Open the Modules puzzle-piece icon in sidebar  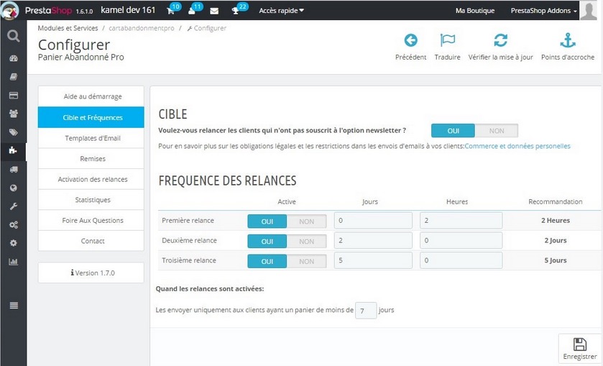point(13,151)
